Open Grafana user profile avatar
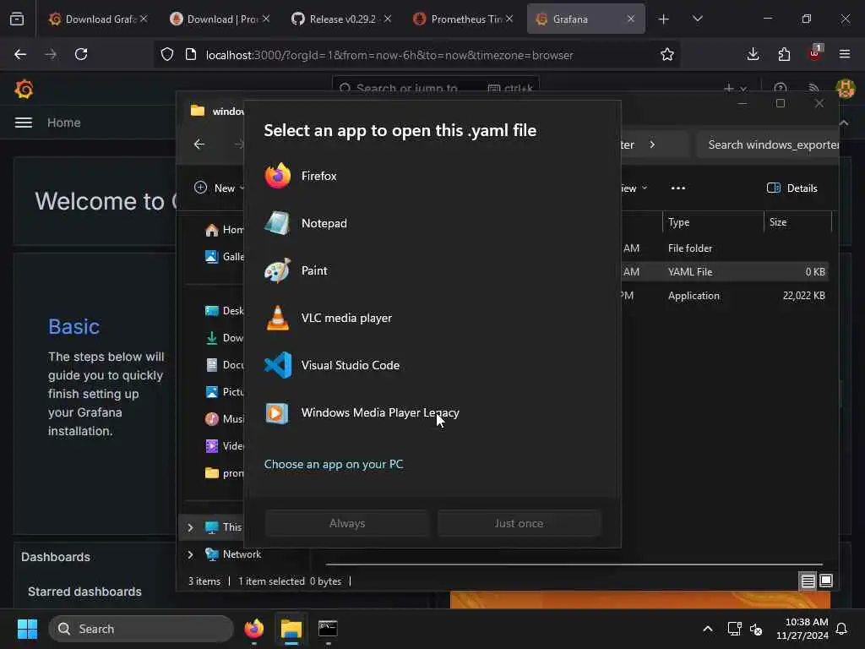This screenshot has height=649, width=865. click(x=845, y=88)
